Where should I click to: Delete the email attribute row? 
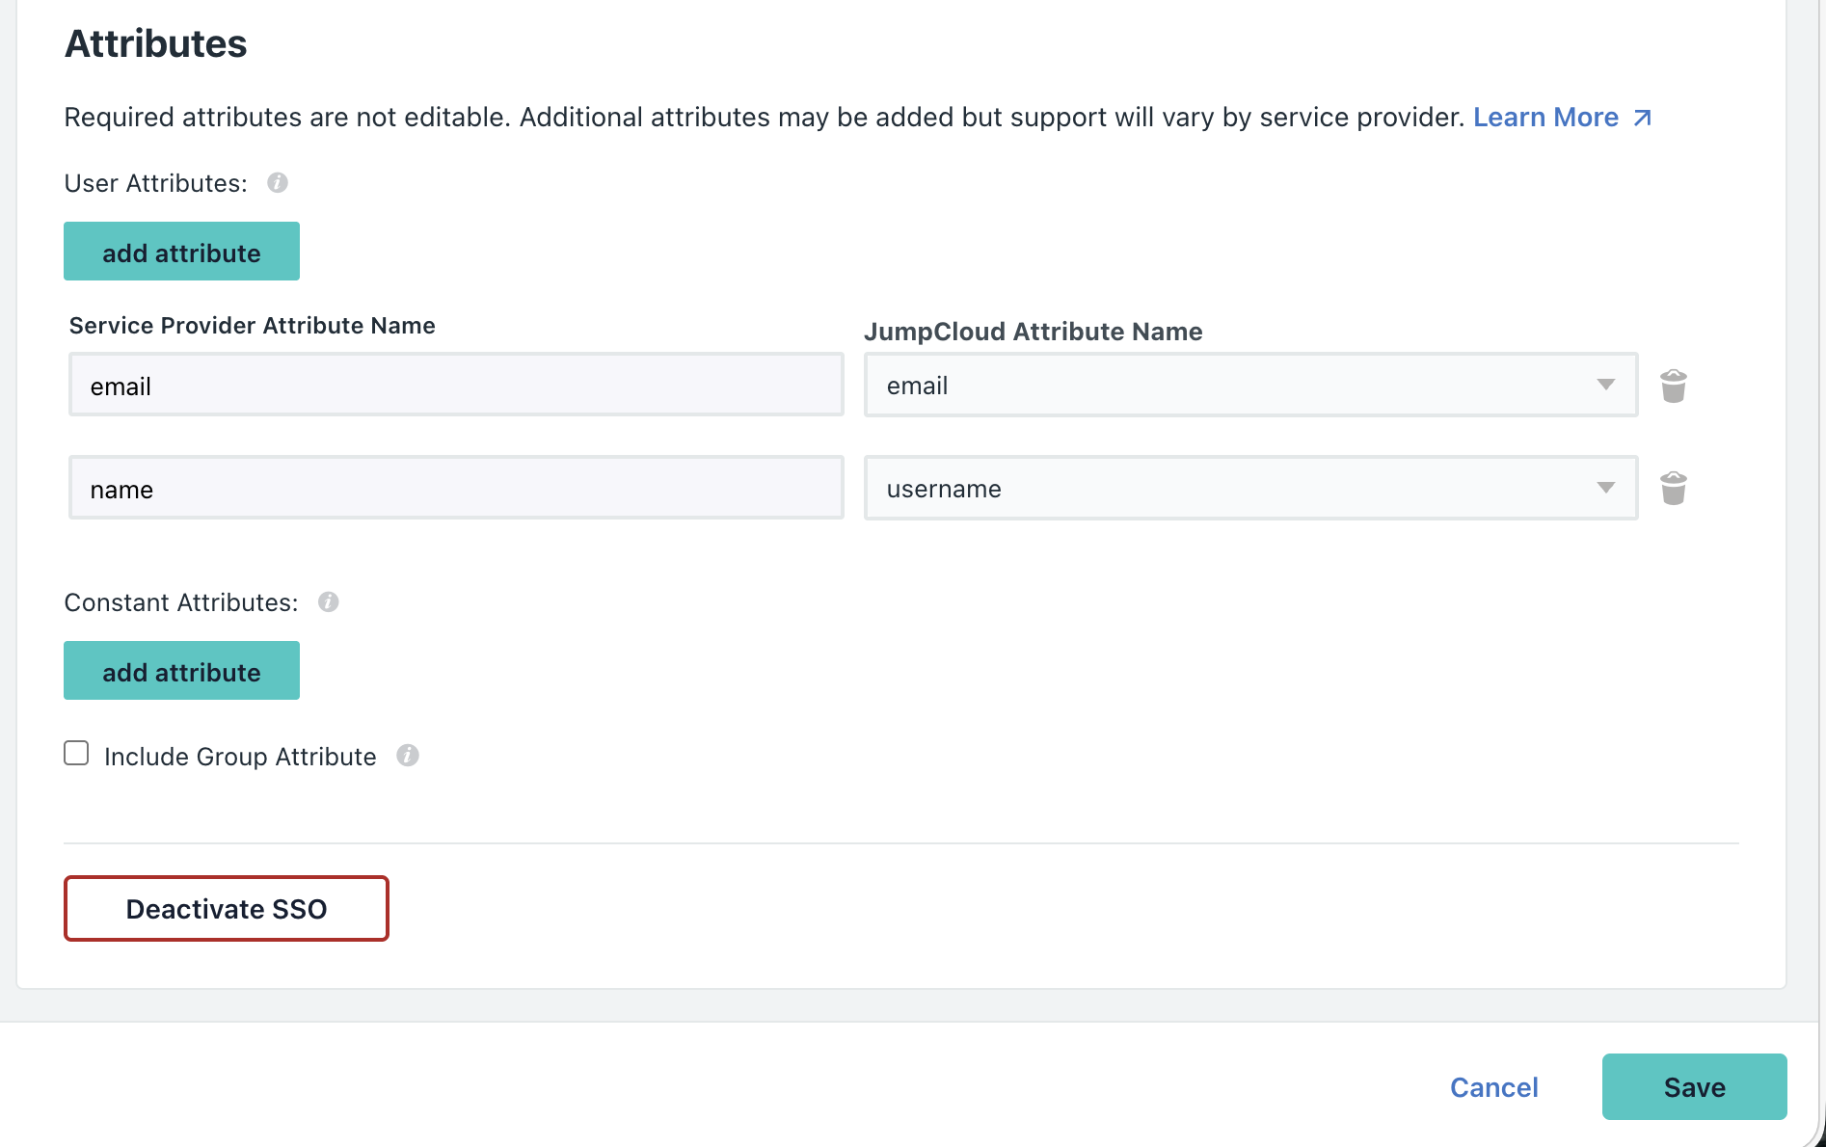pos(1673,386)
